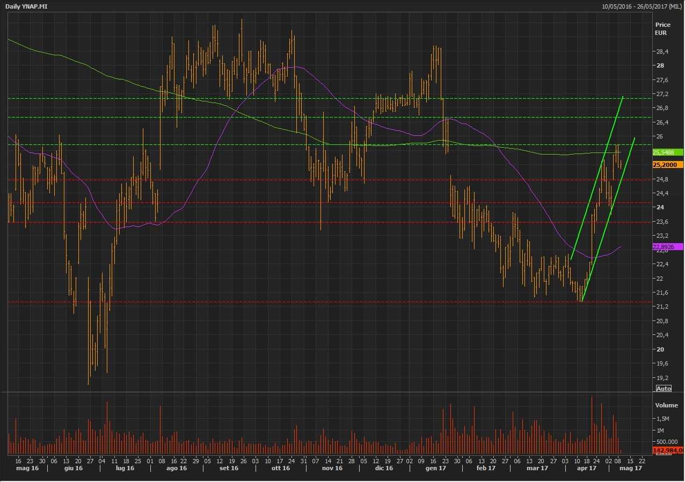Click the Volume panel label
The width and height of the screenshot is (685, 482).
tap(666, 405)
